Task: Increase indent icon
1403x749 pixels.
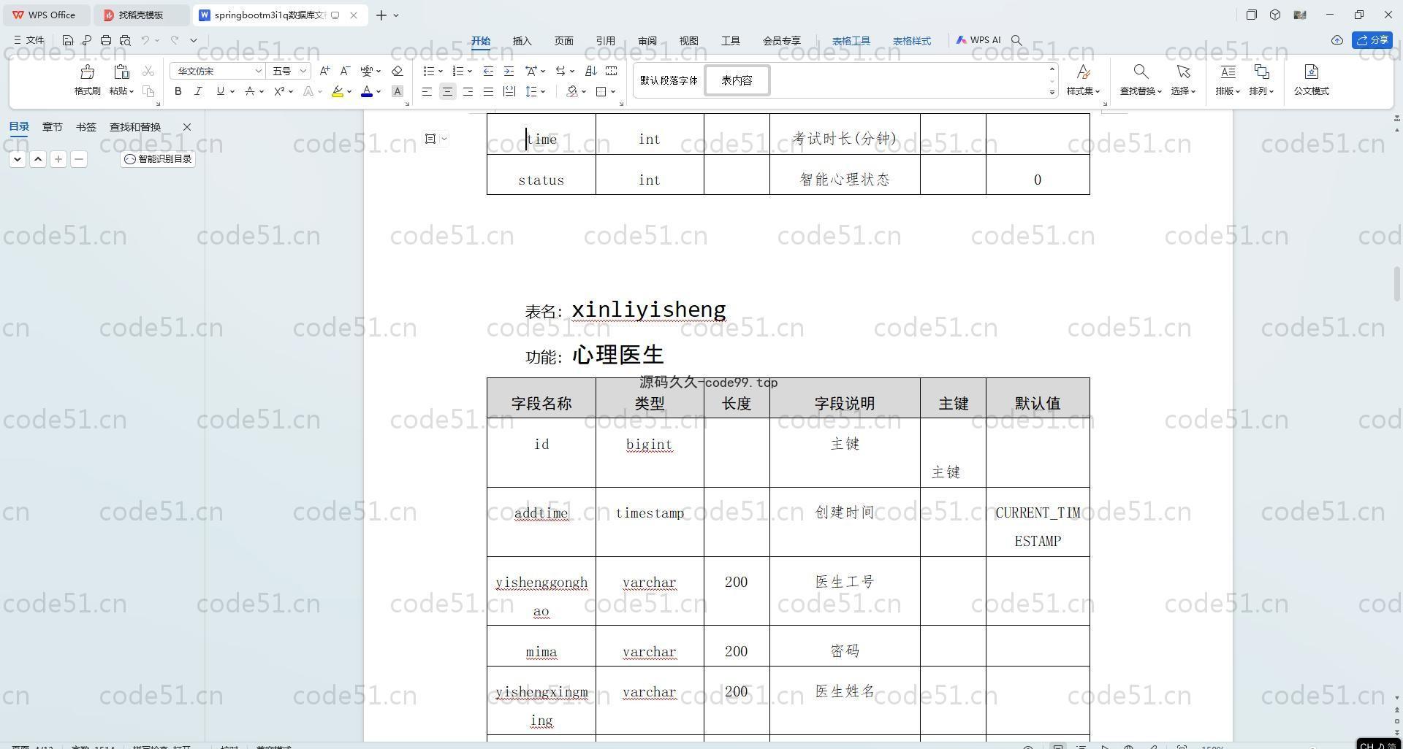Action: pyautogui.click(x=509, y=71)
